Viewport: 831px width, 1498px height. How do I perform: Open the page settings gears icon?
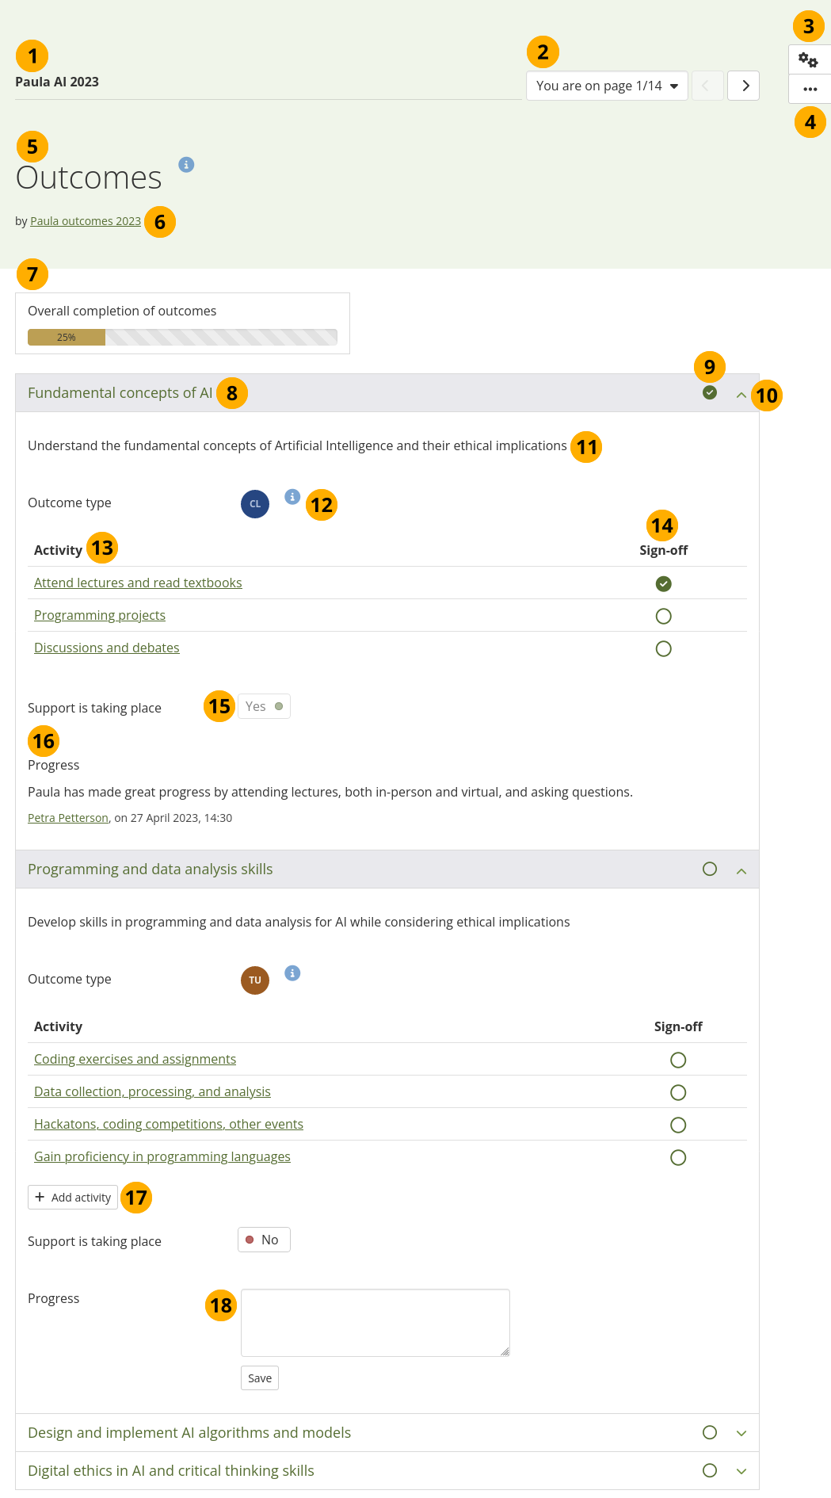click(x=808, y=60)
